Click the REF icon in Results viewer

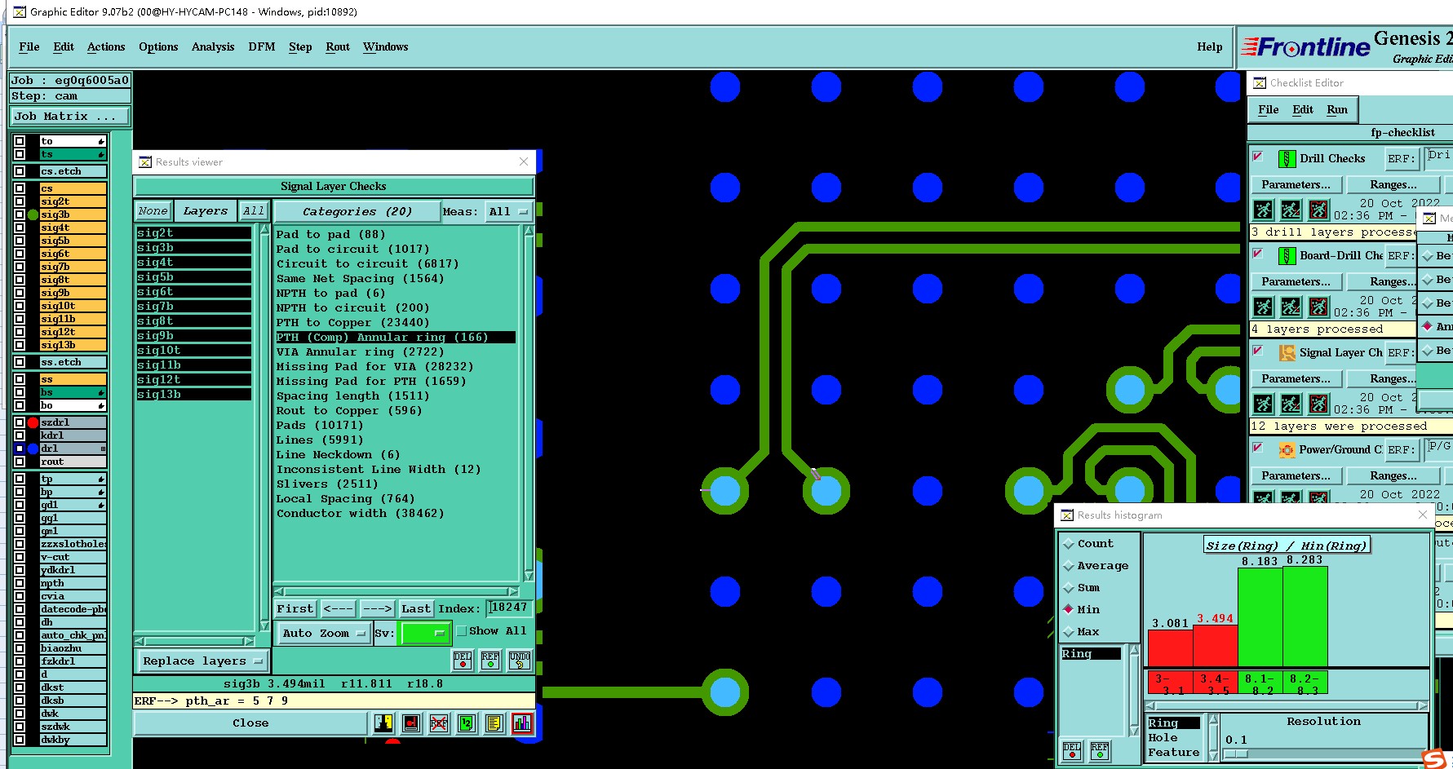click(x=490, y=660)
